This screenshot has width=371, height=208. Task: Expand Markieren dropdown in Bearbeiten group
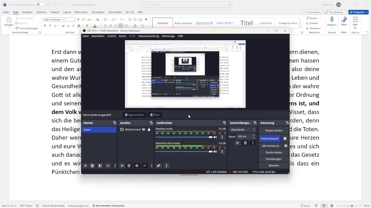321,28
